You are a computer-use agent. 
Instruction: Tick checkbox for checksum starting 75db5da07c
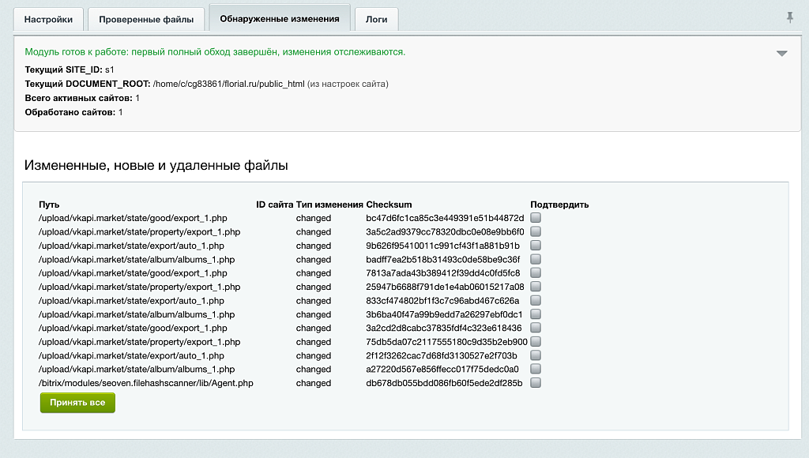(x=536, y=342)
